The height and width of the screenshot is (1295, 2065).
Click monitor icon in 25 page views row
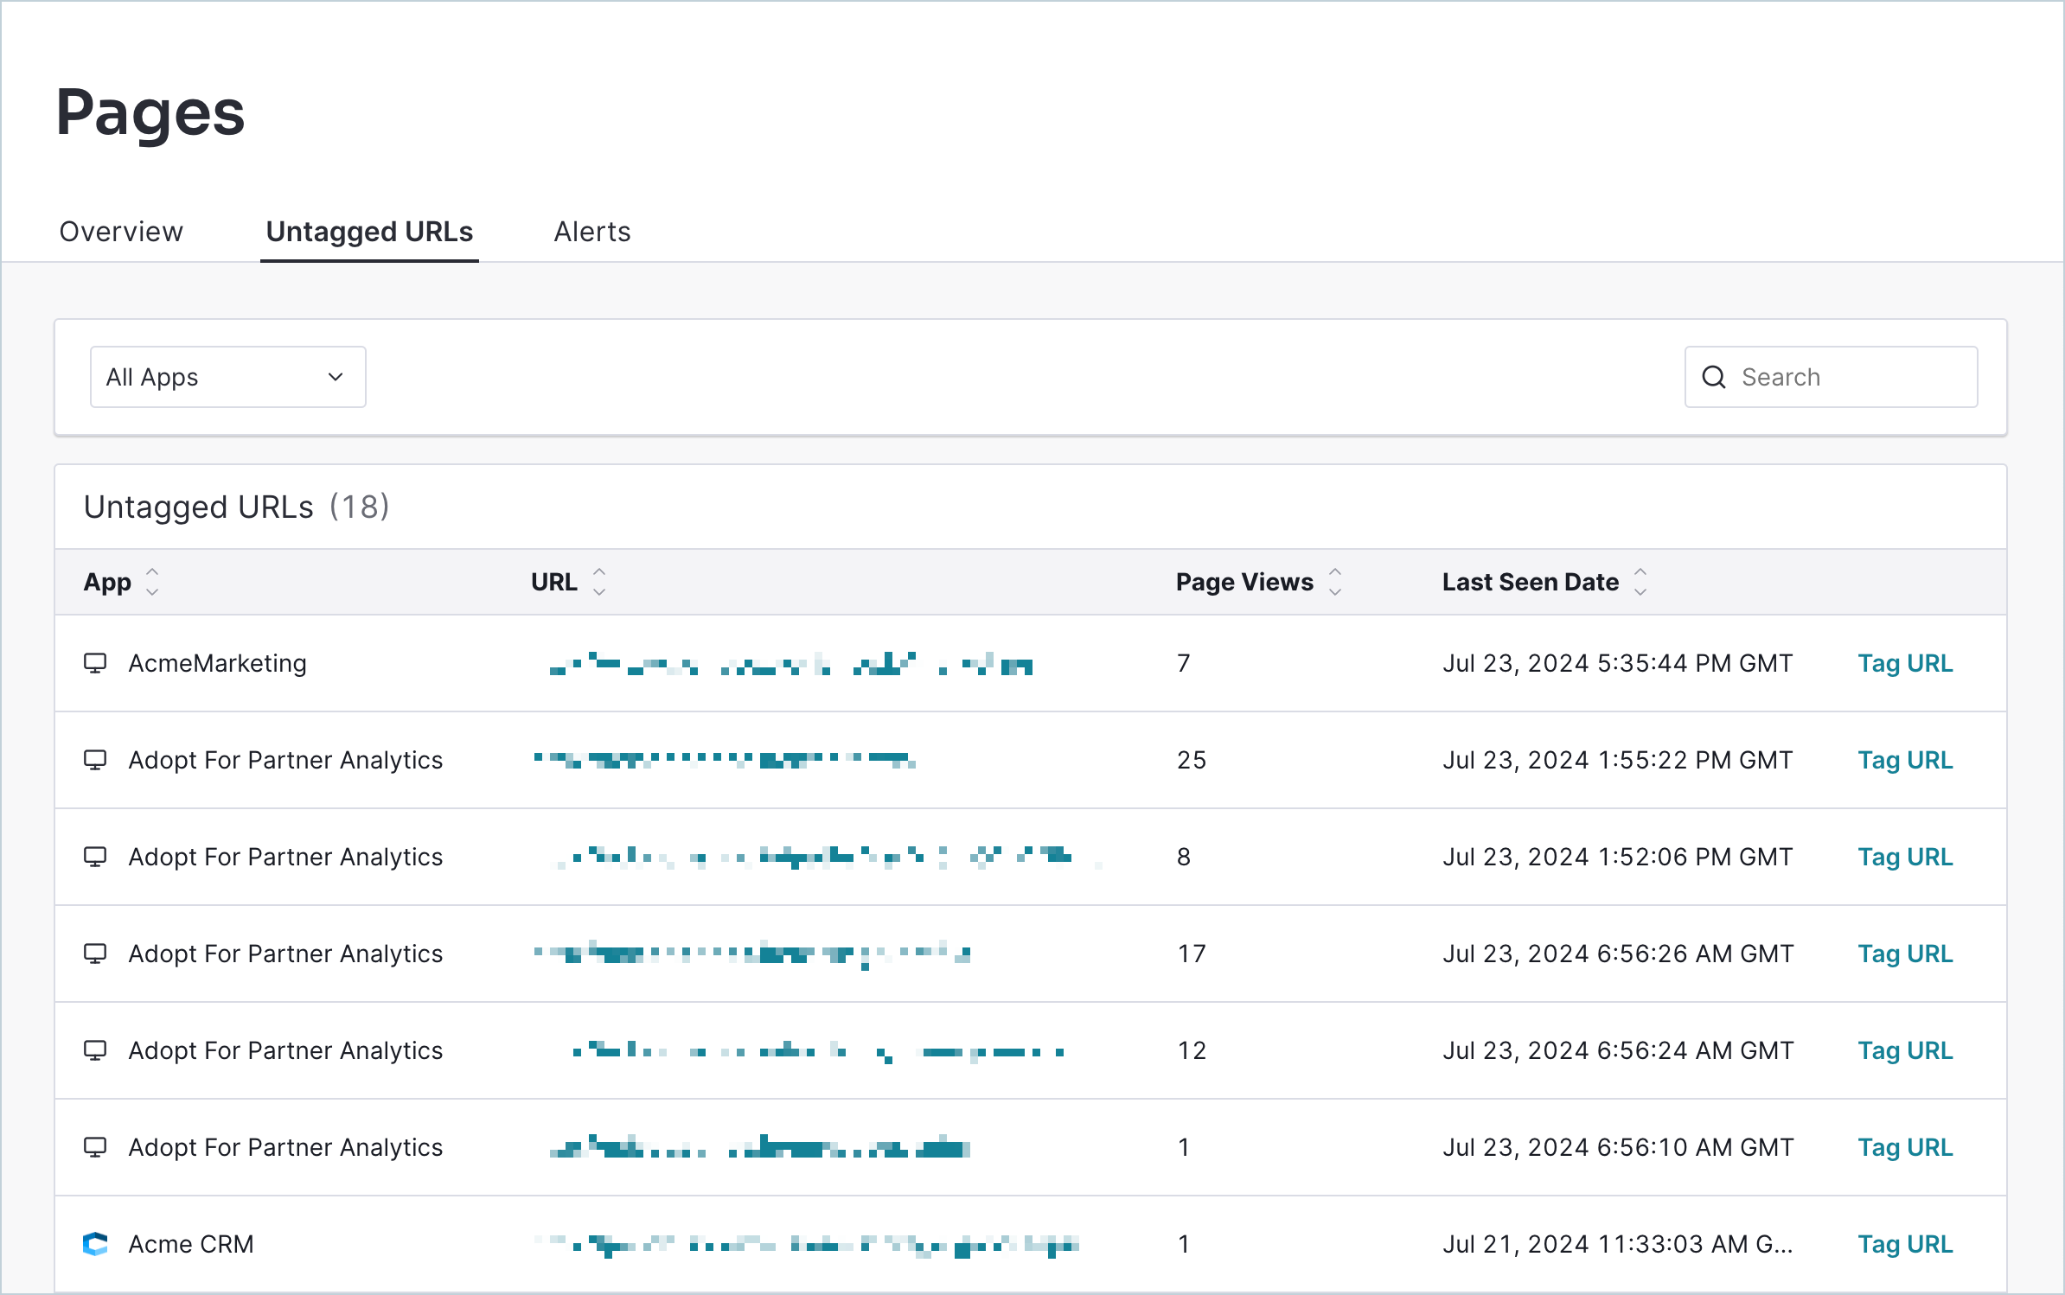[95, 760]
